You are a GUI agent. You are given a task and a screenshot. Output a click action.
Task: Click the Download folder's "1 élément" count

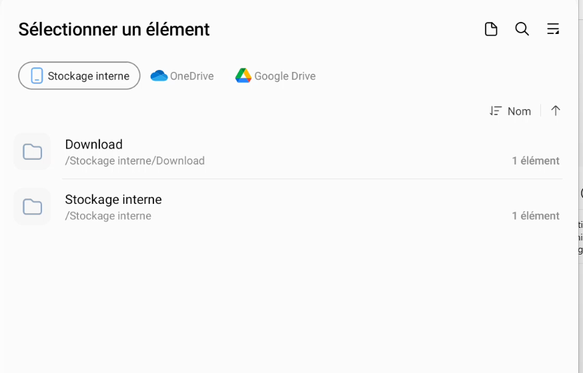[x=535, y=161]
